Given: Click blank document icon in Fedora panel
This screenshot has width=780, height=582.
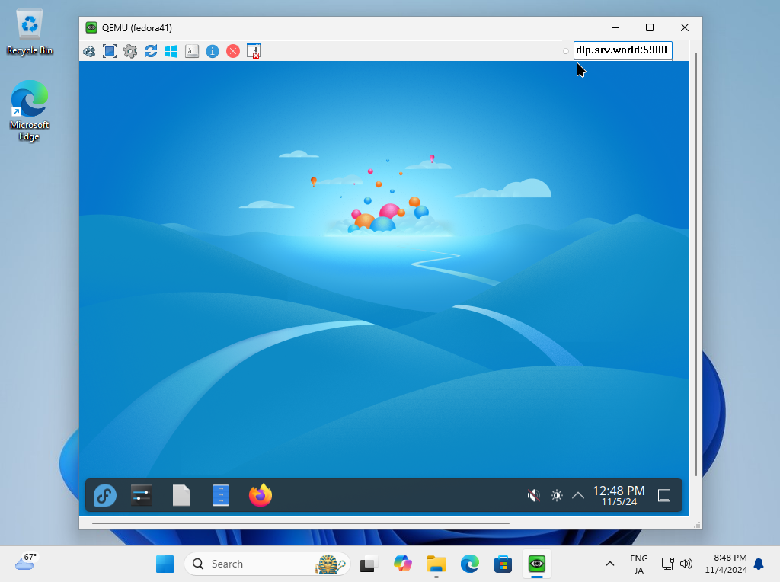Looking at the screenshot, I should tap(181, 495).
